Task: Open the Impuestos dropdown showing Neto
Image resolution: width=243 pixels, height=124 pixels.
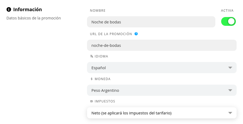Action: [162, 113]
